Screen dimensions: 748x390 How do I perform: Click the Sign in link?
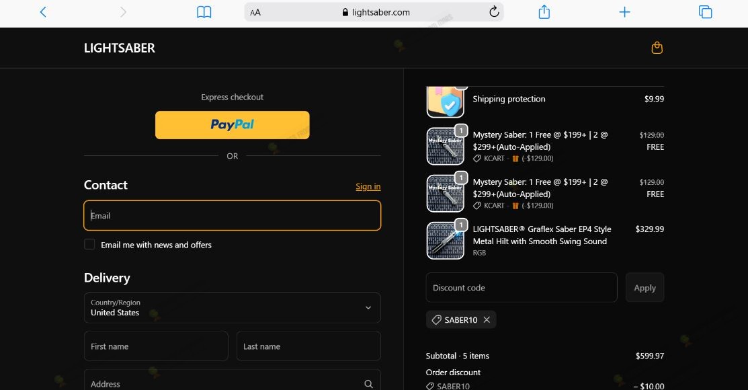[x=368, y=187]
